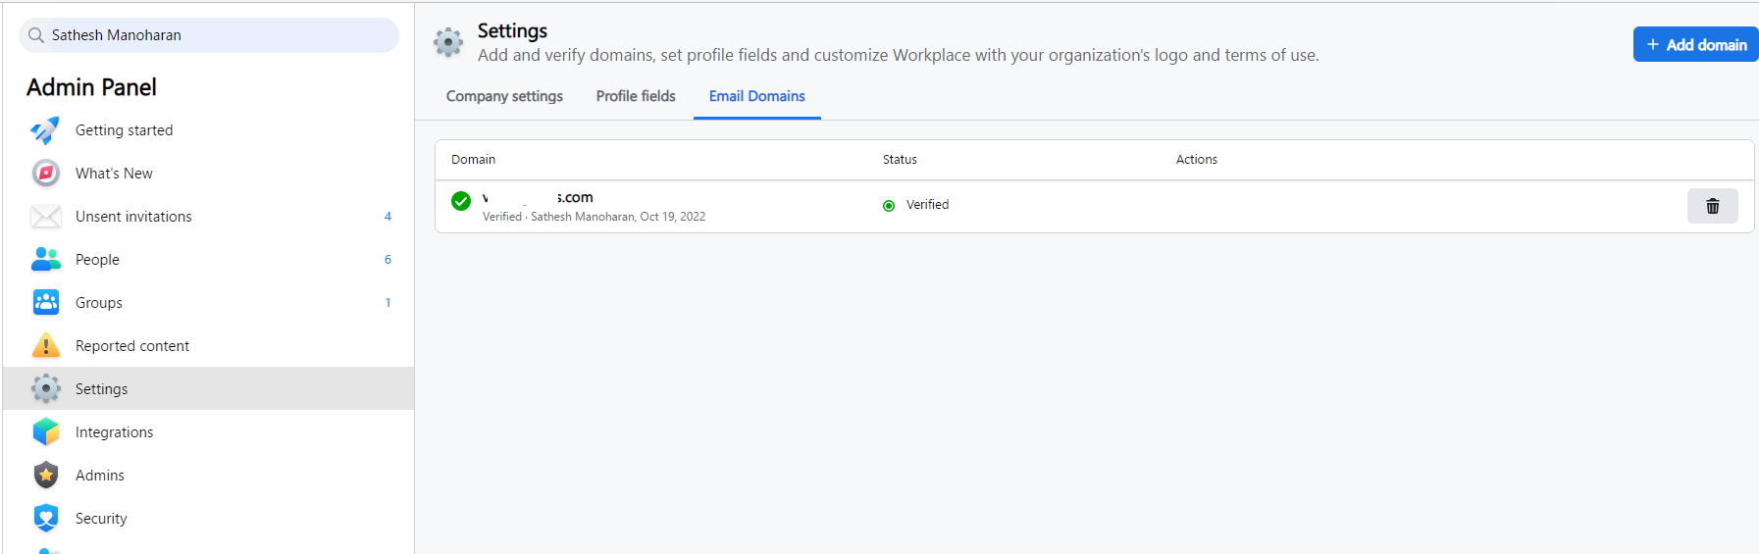Click the Settings gear icon in sidebar
Image resolution: width=1759 pixels, height=554 pixels.
click(x=45, y=389)
